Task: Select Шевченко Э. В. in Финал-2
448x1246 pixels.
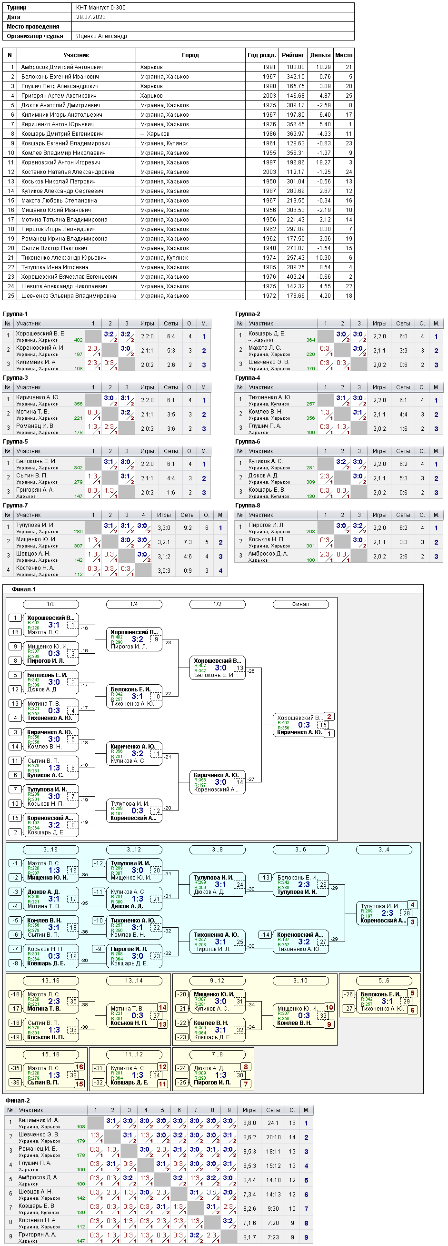Action: click(39, 1135)
